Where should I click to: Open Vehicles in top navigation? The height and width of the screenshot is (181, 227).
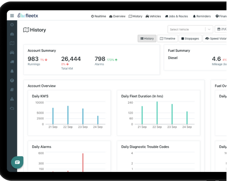point(153,16)
